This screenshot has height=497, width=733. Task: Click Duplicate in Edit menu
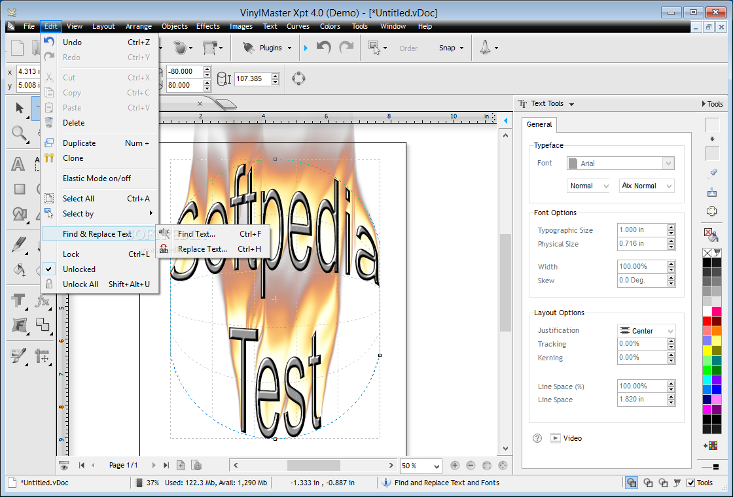coord(100,143)
